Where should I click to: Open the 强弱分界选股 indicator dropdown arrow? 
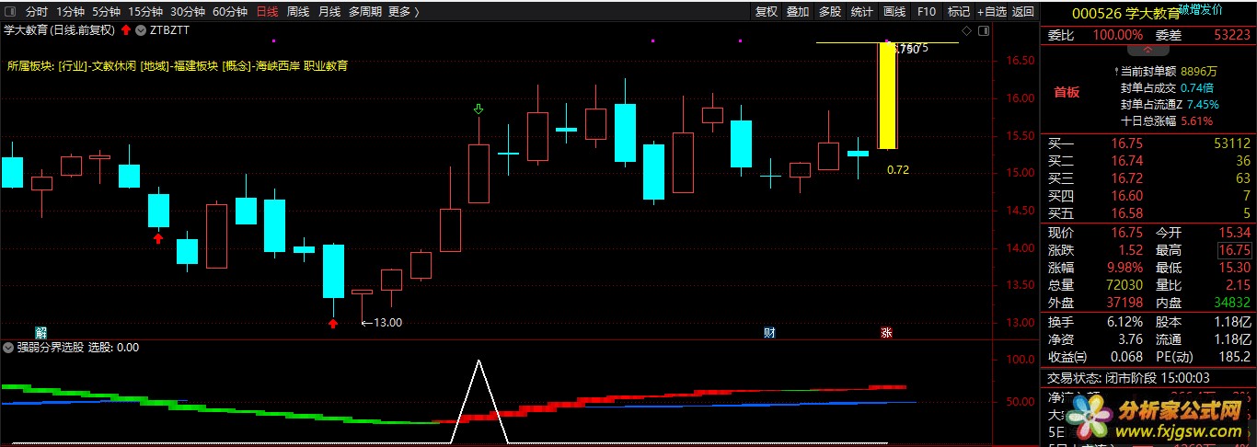(x=8, y=348)
